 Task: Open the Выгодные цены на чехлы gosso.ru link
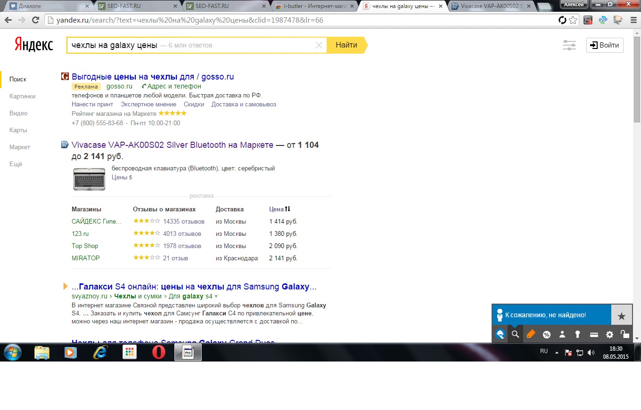[x=153, y=77]
